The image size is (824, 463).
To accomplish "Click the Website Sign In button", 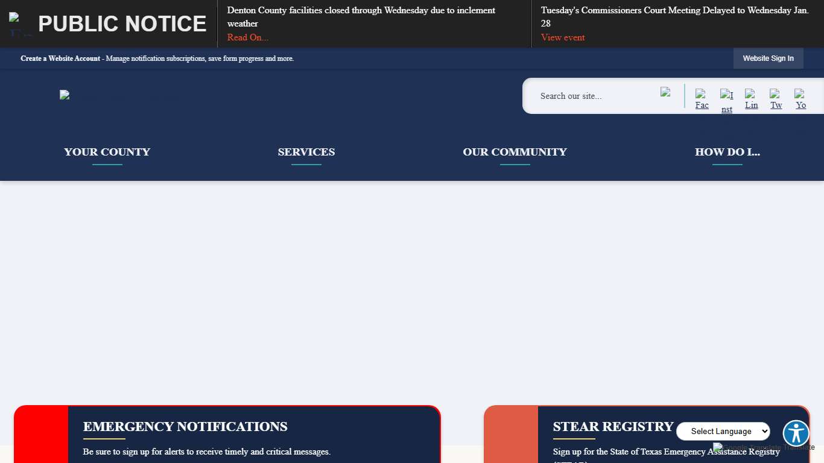I will 768,58.
